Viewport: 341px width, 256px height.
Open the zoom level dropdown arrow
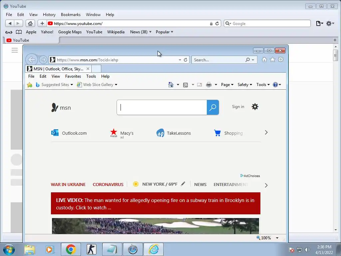277,238
